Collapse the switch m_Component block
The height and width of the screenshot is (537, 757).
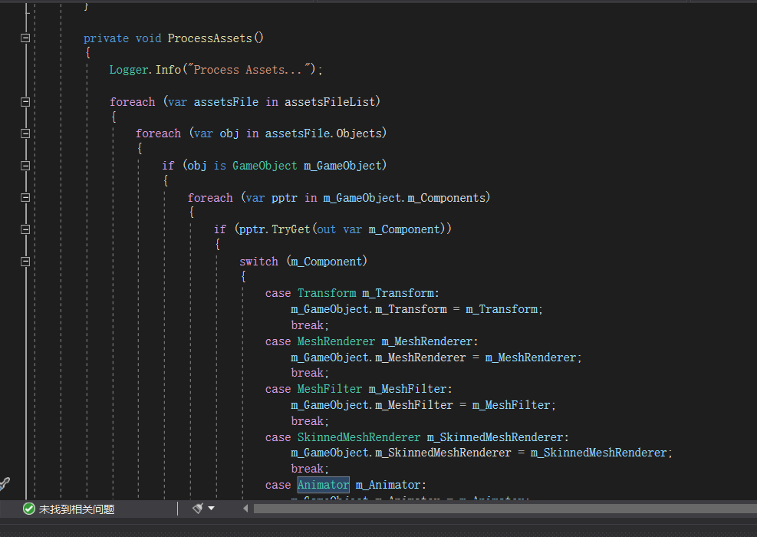click(x=25, y=262)
